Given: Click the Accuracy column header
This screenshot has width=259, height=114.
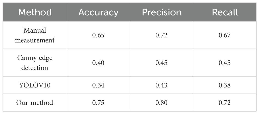Looking at the screenshot, I should click(98, 12).
